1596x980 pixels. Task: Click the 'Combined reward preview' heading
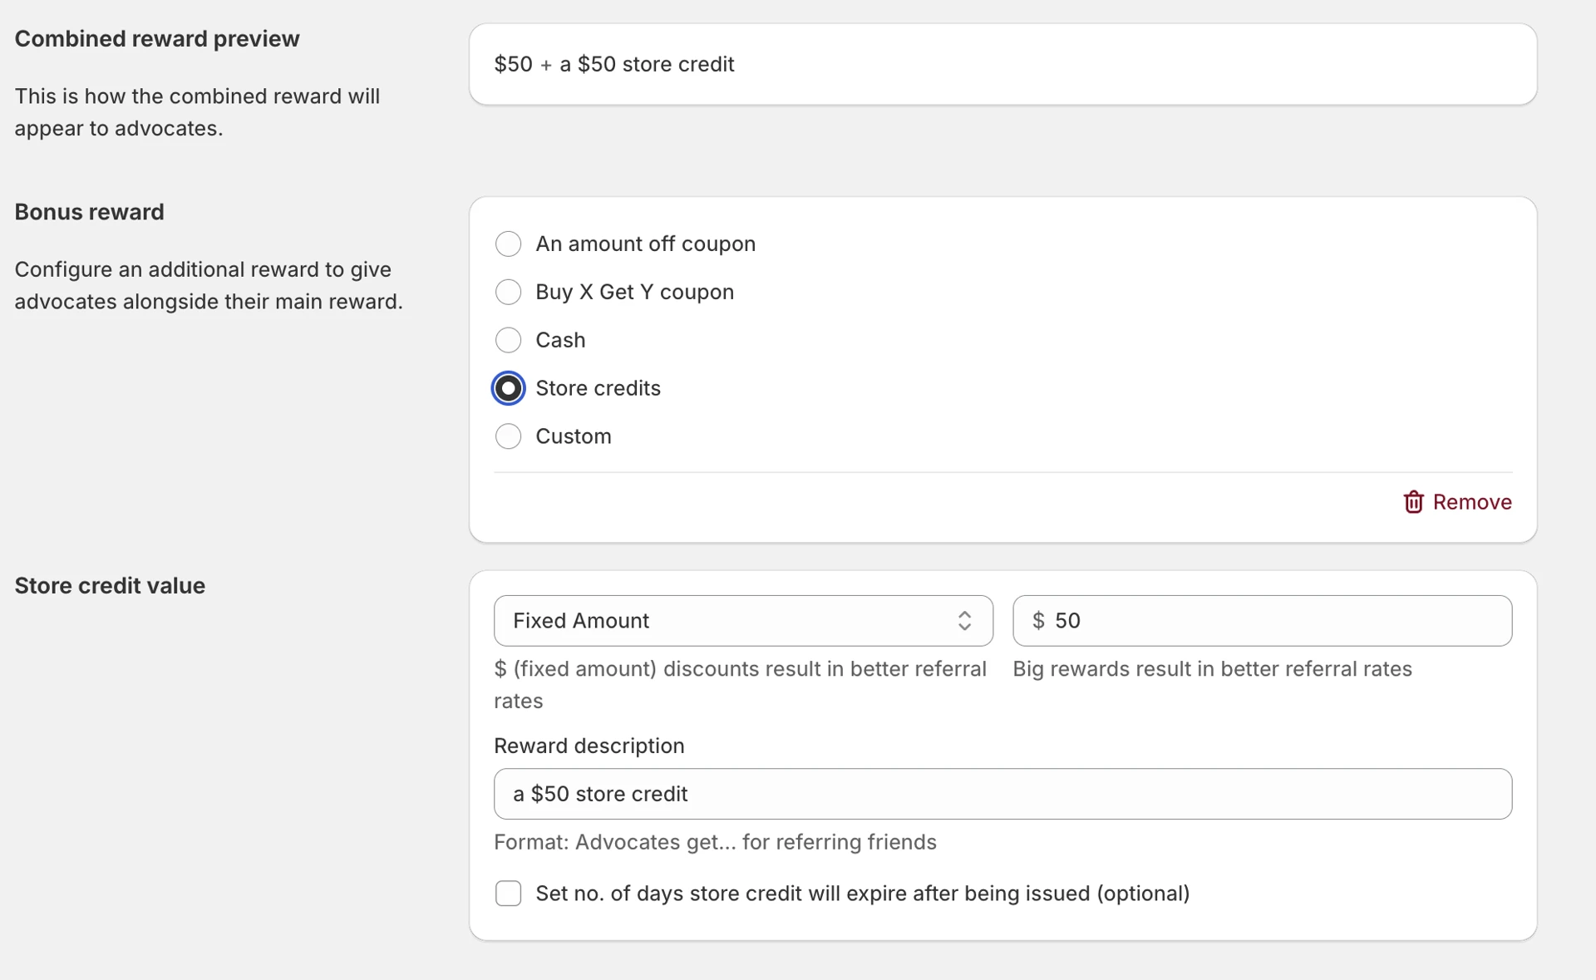click(157, 38)
